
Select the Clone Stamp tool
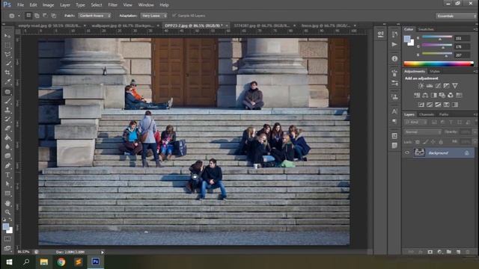[x=7, y=110]
